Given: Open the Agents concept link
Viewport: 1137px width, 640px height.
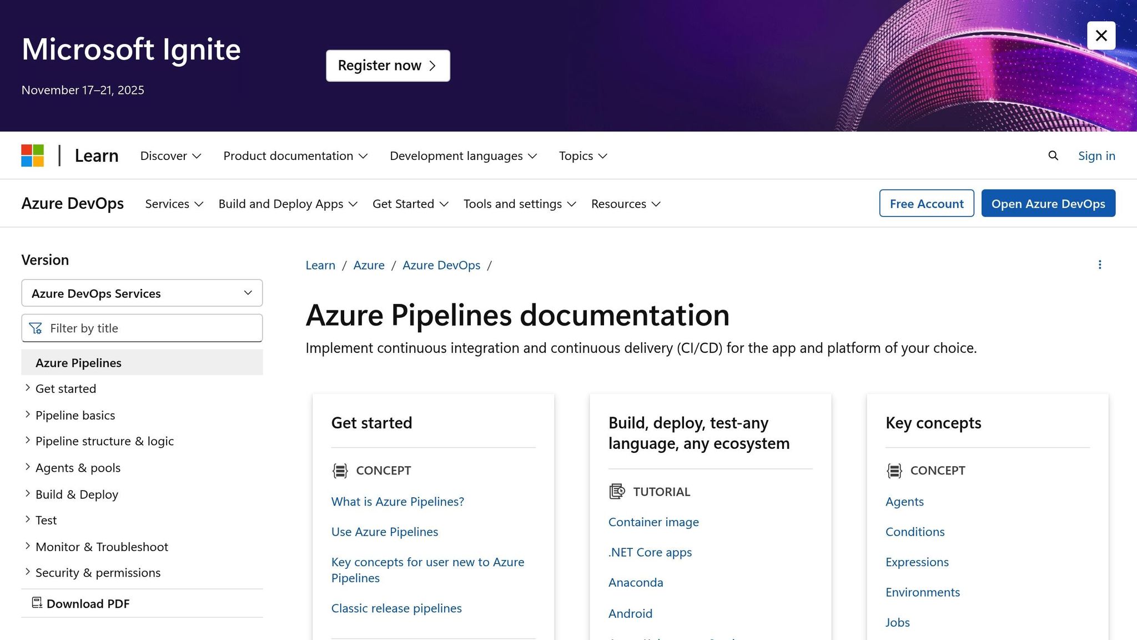Looking at the screenshot, I should click(x=904, y=502).
